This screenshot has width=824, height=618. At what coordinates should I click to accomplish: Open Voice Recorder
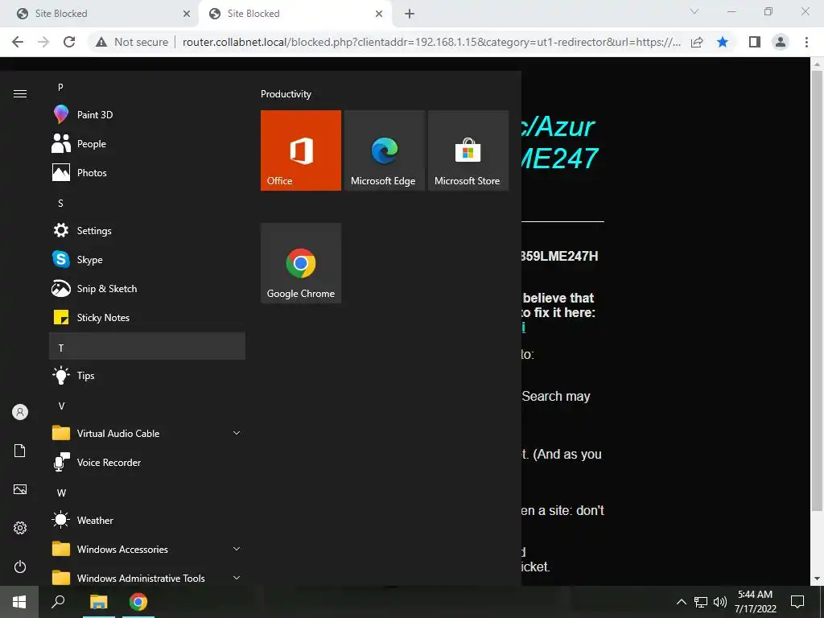point(147,462)
